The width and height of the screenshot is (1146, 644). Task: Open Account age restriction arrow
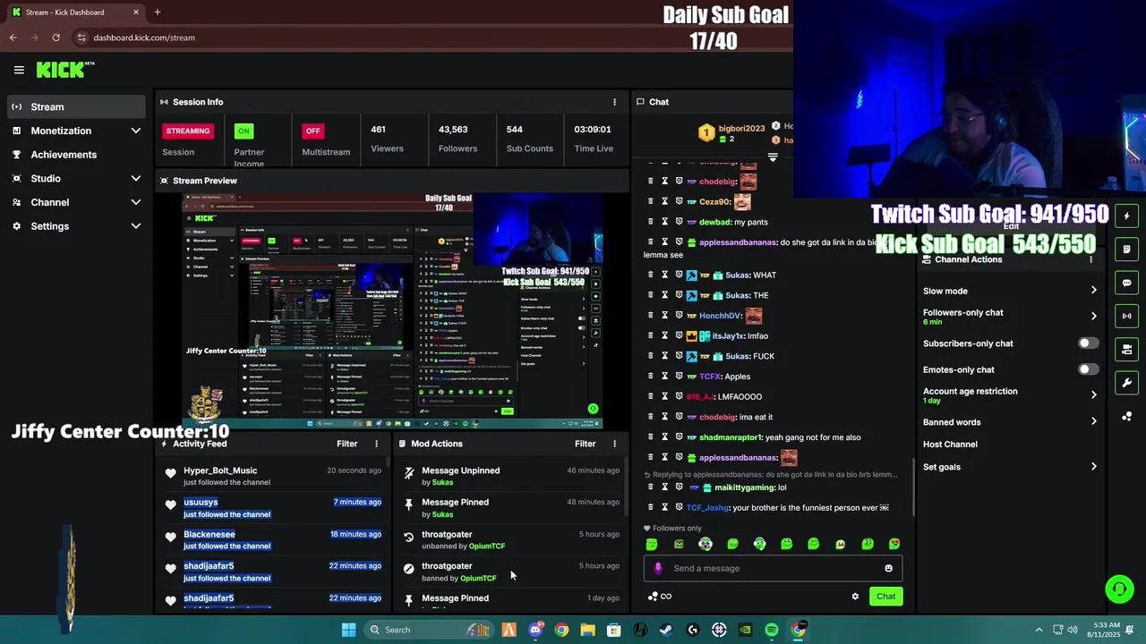(x=1093, y=394)
